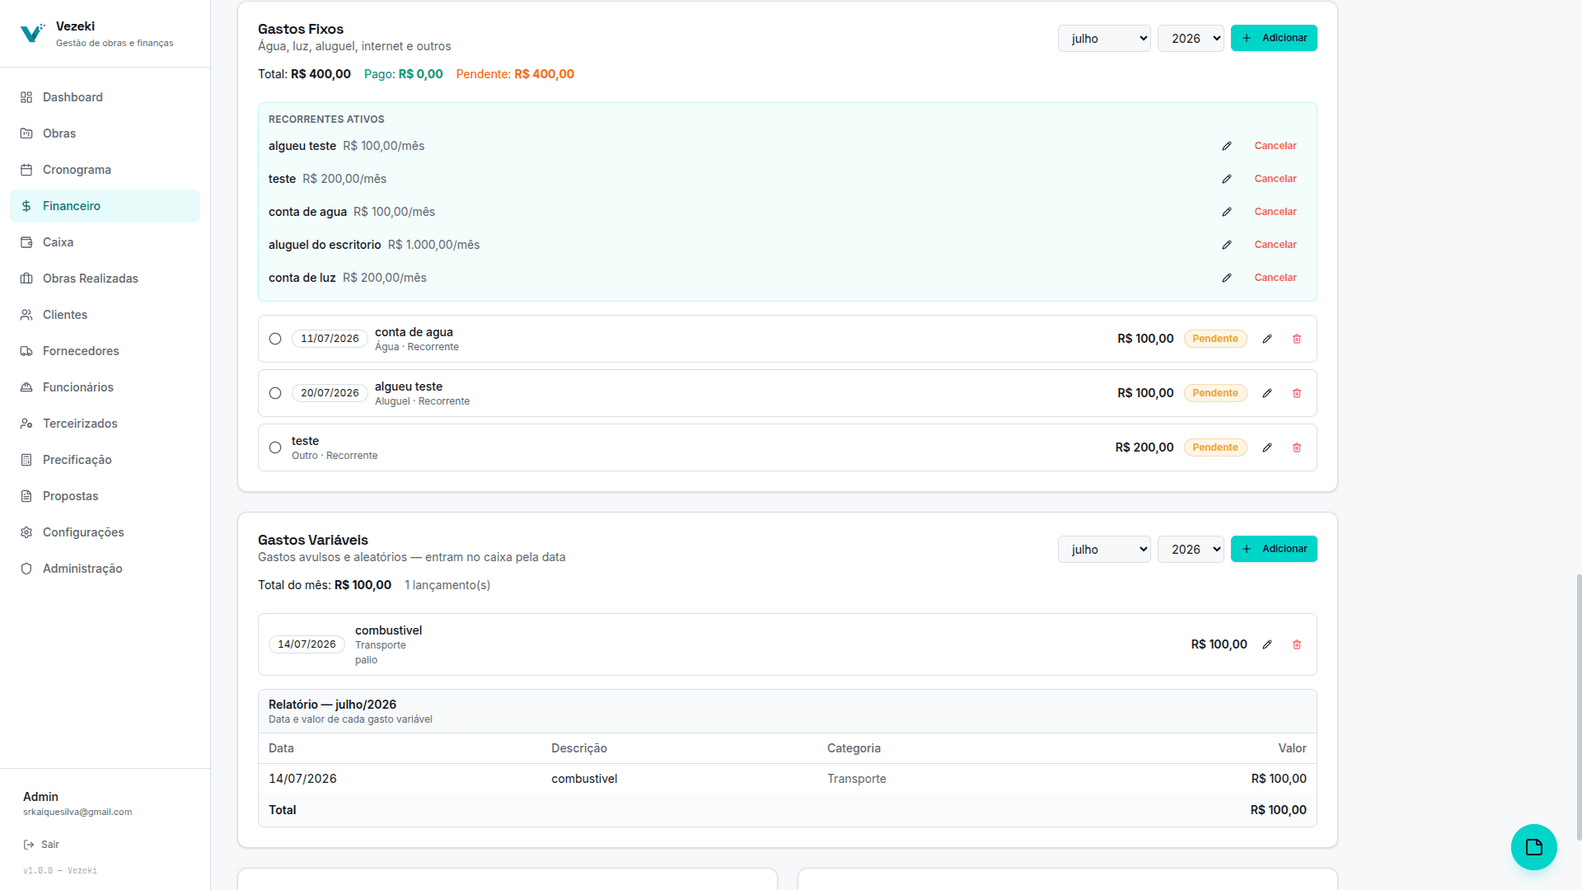Edit the 11/07/2026 conta de agua entry

tap(1267, 339)
